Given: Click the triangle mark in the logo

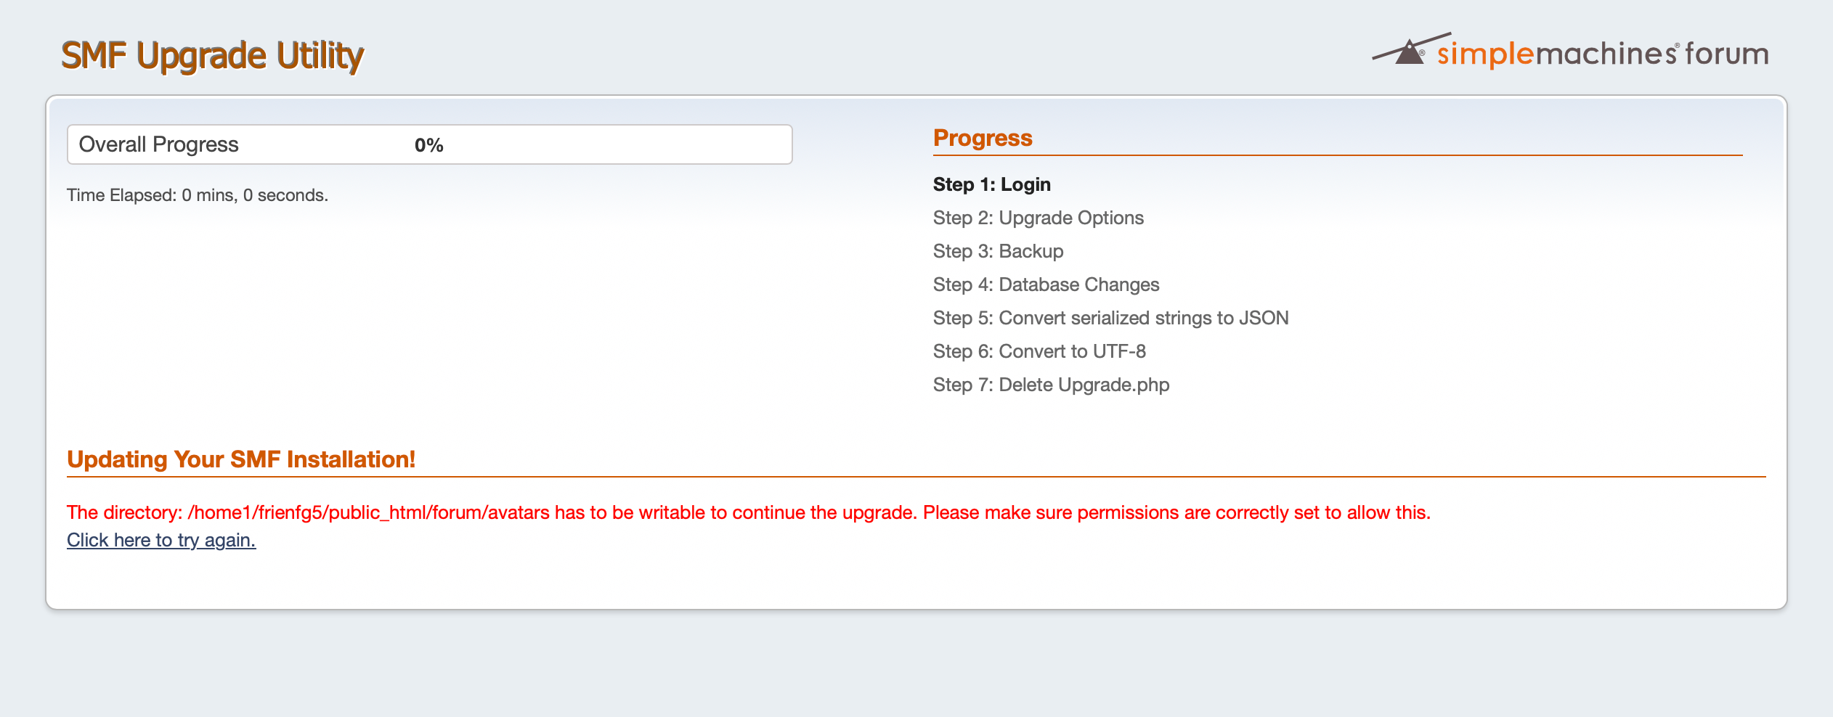Looking at the screenshot, I should point(1410,52).
